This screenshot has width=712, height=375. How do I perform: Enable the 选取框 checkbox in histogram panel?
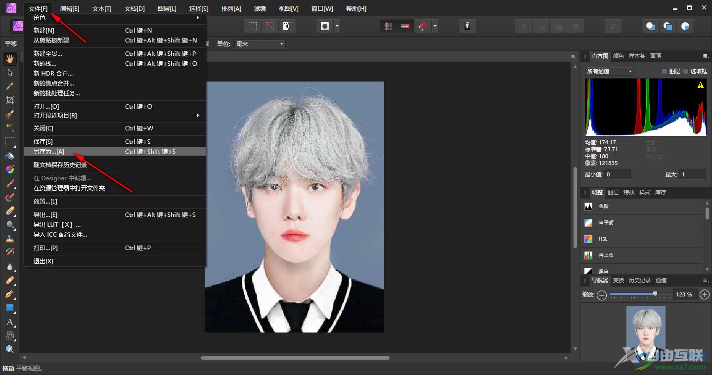(686, 71)
